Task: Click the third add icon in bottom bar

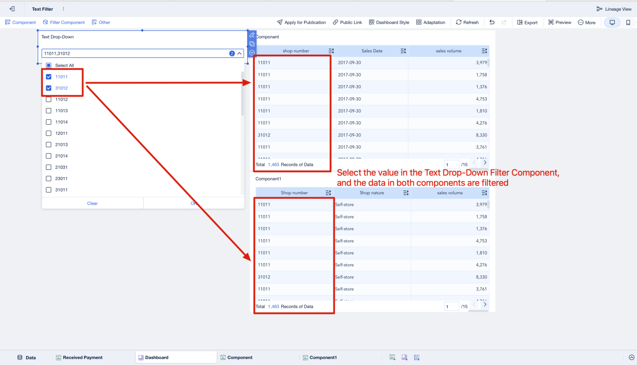Action: click(417, 357)
